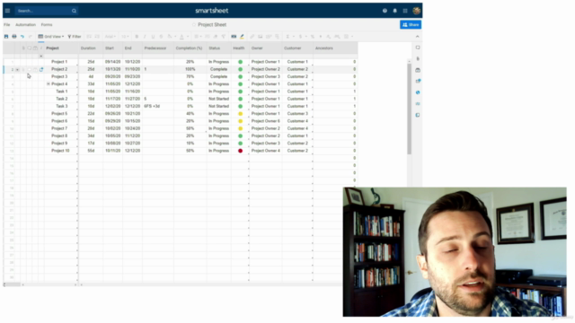The height and width of the screenshot is (323, 575).
Task: Click the Project Sheet title
Action: click(212, 24)
